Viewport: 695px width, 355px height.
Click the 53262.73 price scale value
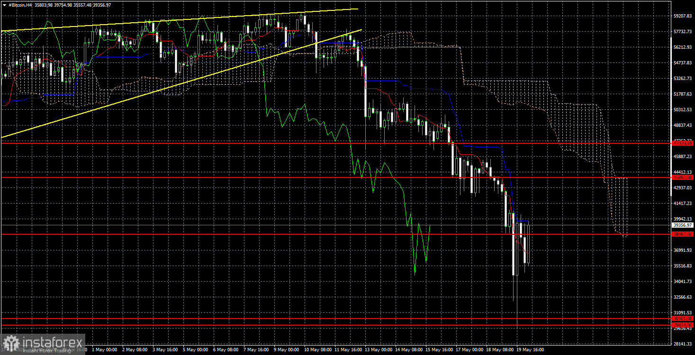[683, 79]
